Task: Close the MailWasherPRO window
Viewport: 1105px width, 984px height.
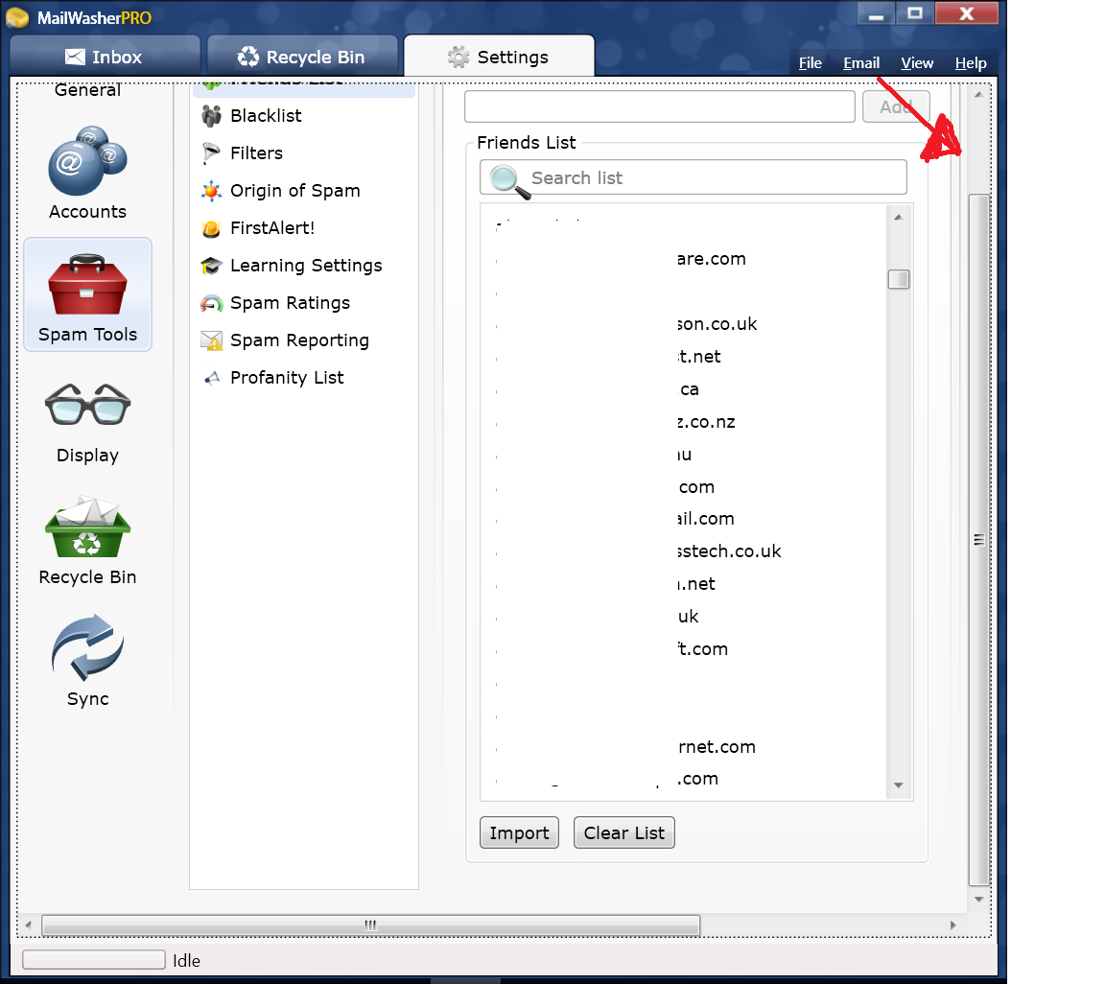Action: [x=967, y=14]
